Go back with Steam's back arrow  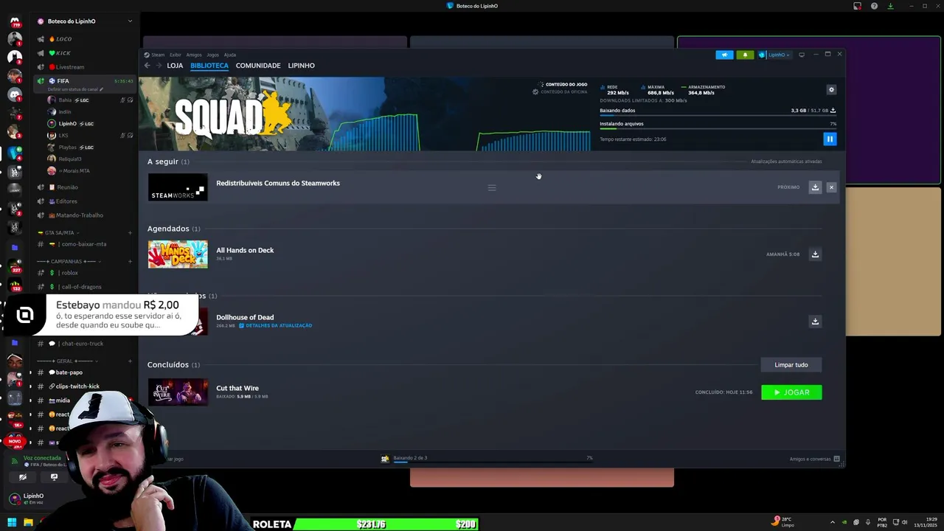pos(147,66)
